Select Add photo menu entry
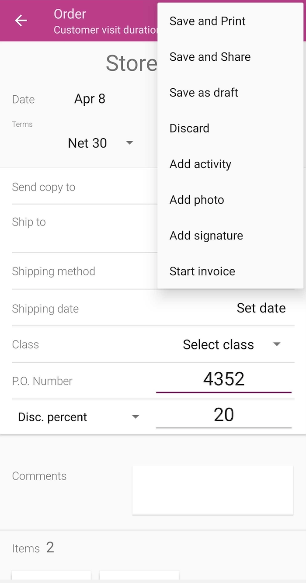 coord(197,200)
